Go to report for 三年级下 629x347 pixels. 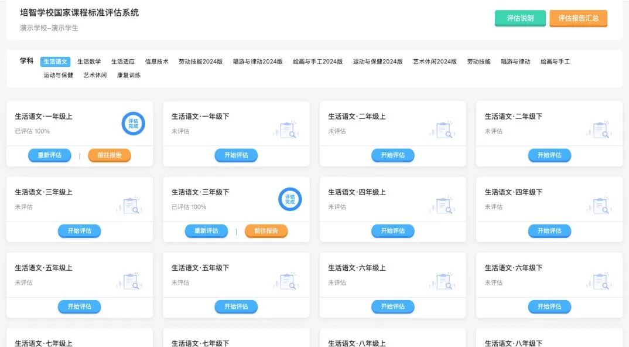266,231
